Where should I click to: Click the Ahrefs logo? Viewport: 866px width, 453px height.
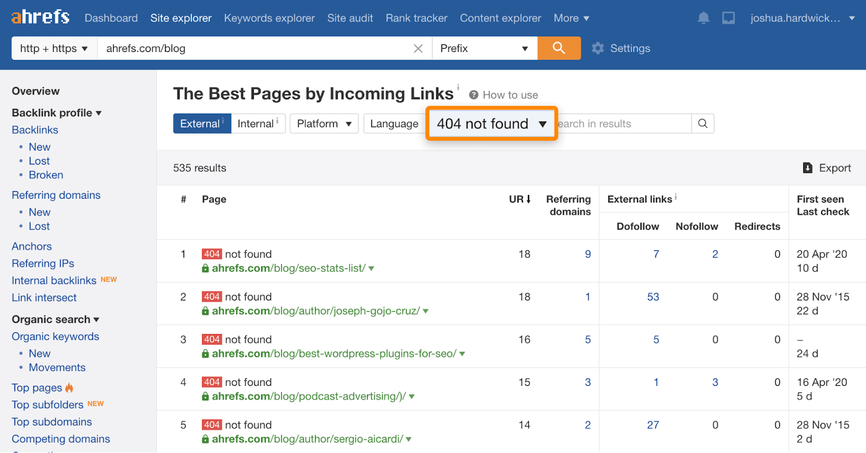(41, 17)
